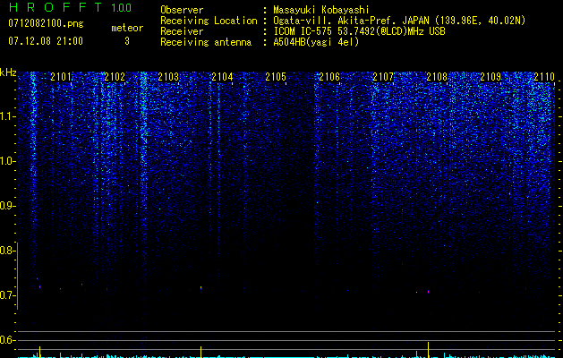The height and width of the screenshot is (358, 563).
Task: Click the 0.6 frequency axis label
Action: point(7,340)
